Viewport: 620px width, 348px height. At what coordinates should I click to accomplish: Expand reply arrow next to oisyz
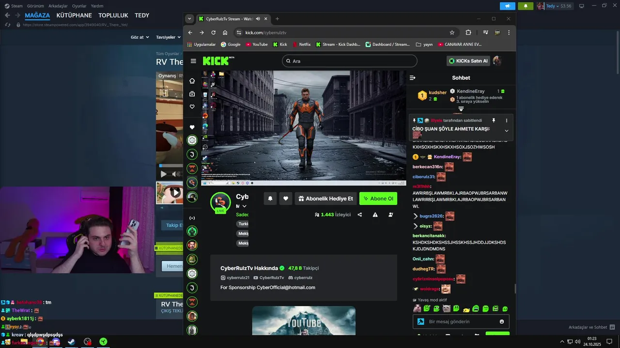click(416, 226)
